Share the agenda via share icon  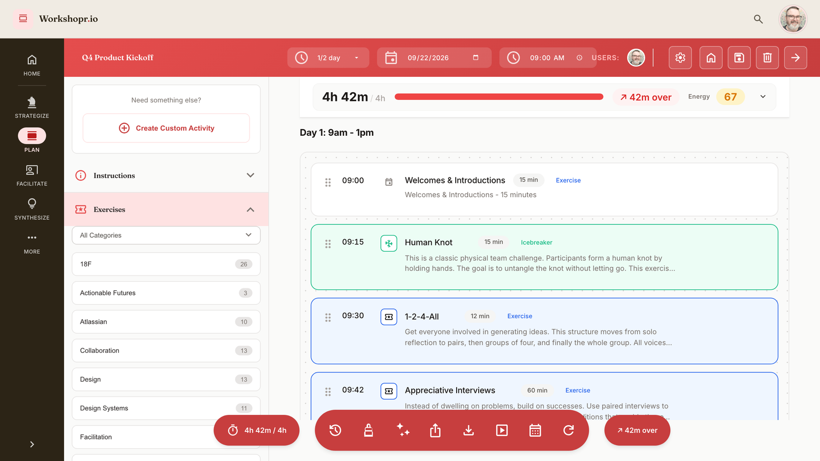pos(435,430)
